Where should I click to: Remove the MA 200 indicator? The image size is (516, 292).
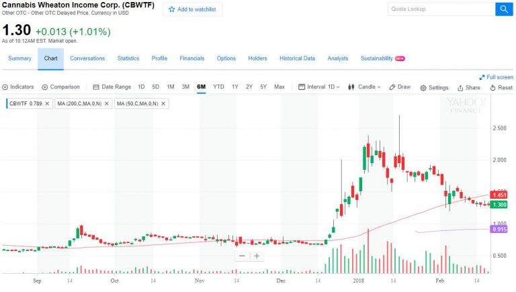click(107, 103)
